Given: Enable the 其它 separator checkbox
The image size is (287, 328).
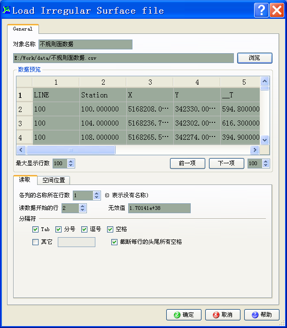Looking at the screenshot, I should click(x=36, y=242).
